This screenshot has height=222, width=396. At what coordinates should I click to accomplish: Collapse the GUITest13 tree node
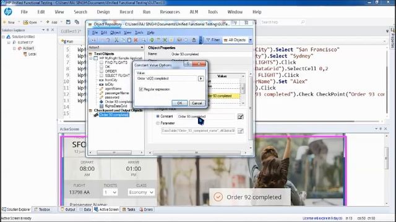(x=9, y=43)
